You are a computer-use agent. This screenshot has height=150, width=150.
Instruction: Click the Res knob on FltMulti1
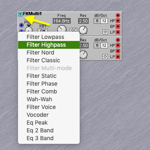(x=83, y=30)
